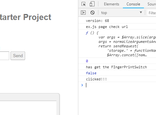Image resolution: width=156 pixels, height=115 pixels.
Task: Select the top JavaScript context selector
Action: click(122, 13)
